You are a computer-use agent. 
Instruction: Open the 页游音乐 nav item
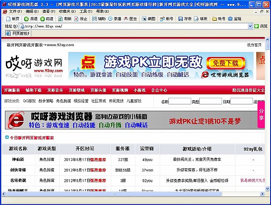click(55, 90)
